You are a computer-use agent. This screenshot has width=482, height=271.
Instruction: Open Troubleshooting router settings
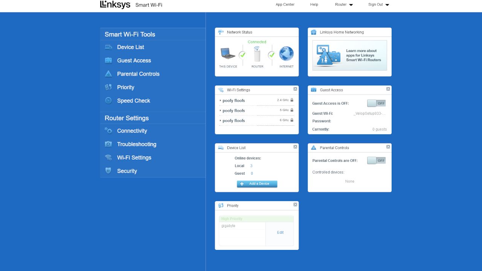pyautogui.click(x=137, y=144)
